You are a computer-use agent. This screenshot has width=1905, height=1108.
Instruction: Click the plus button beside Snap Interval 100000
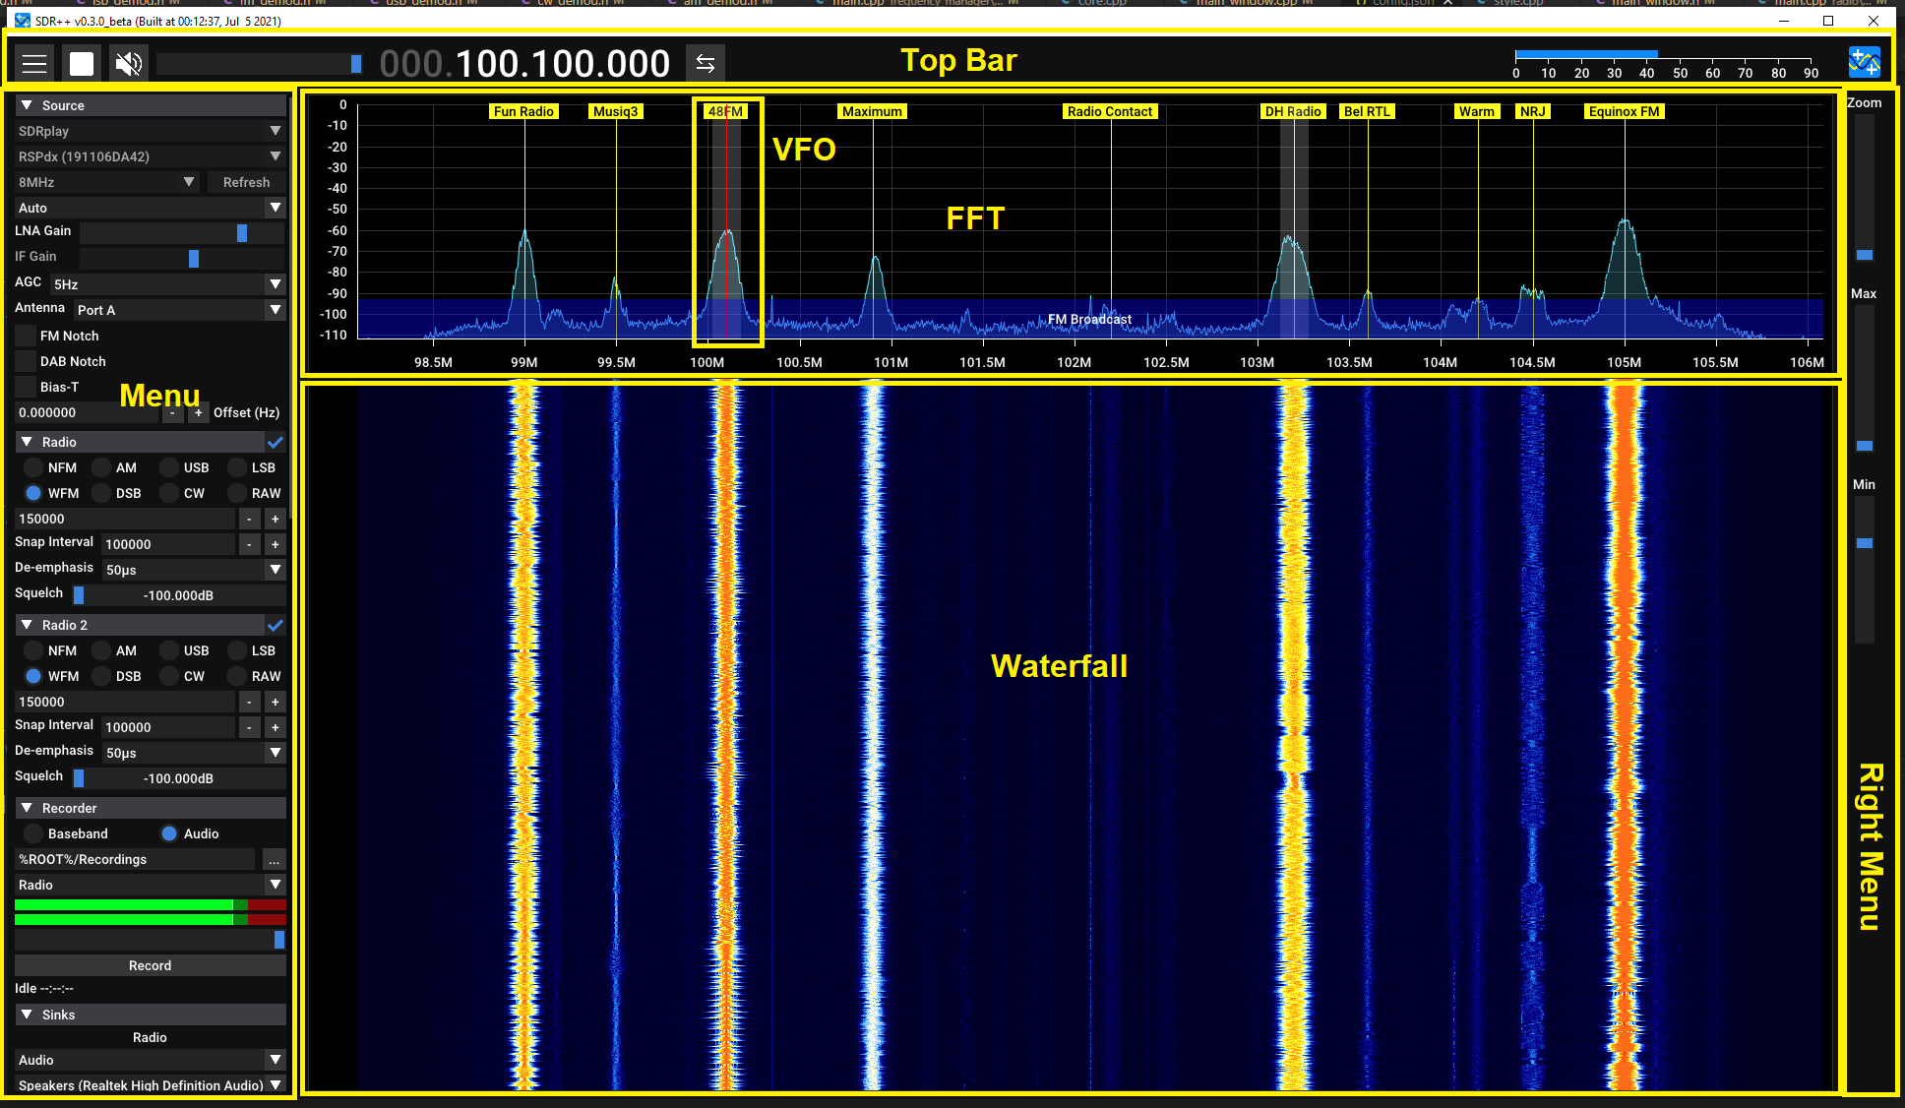coord(275,544)
